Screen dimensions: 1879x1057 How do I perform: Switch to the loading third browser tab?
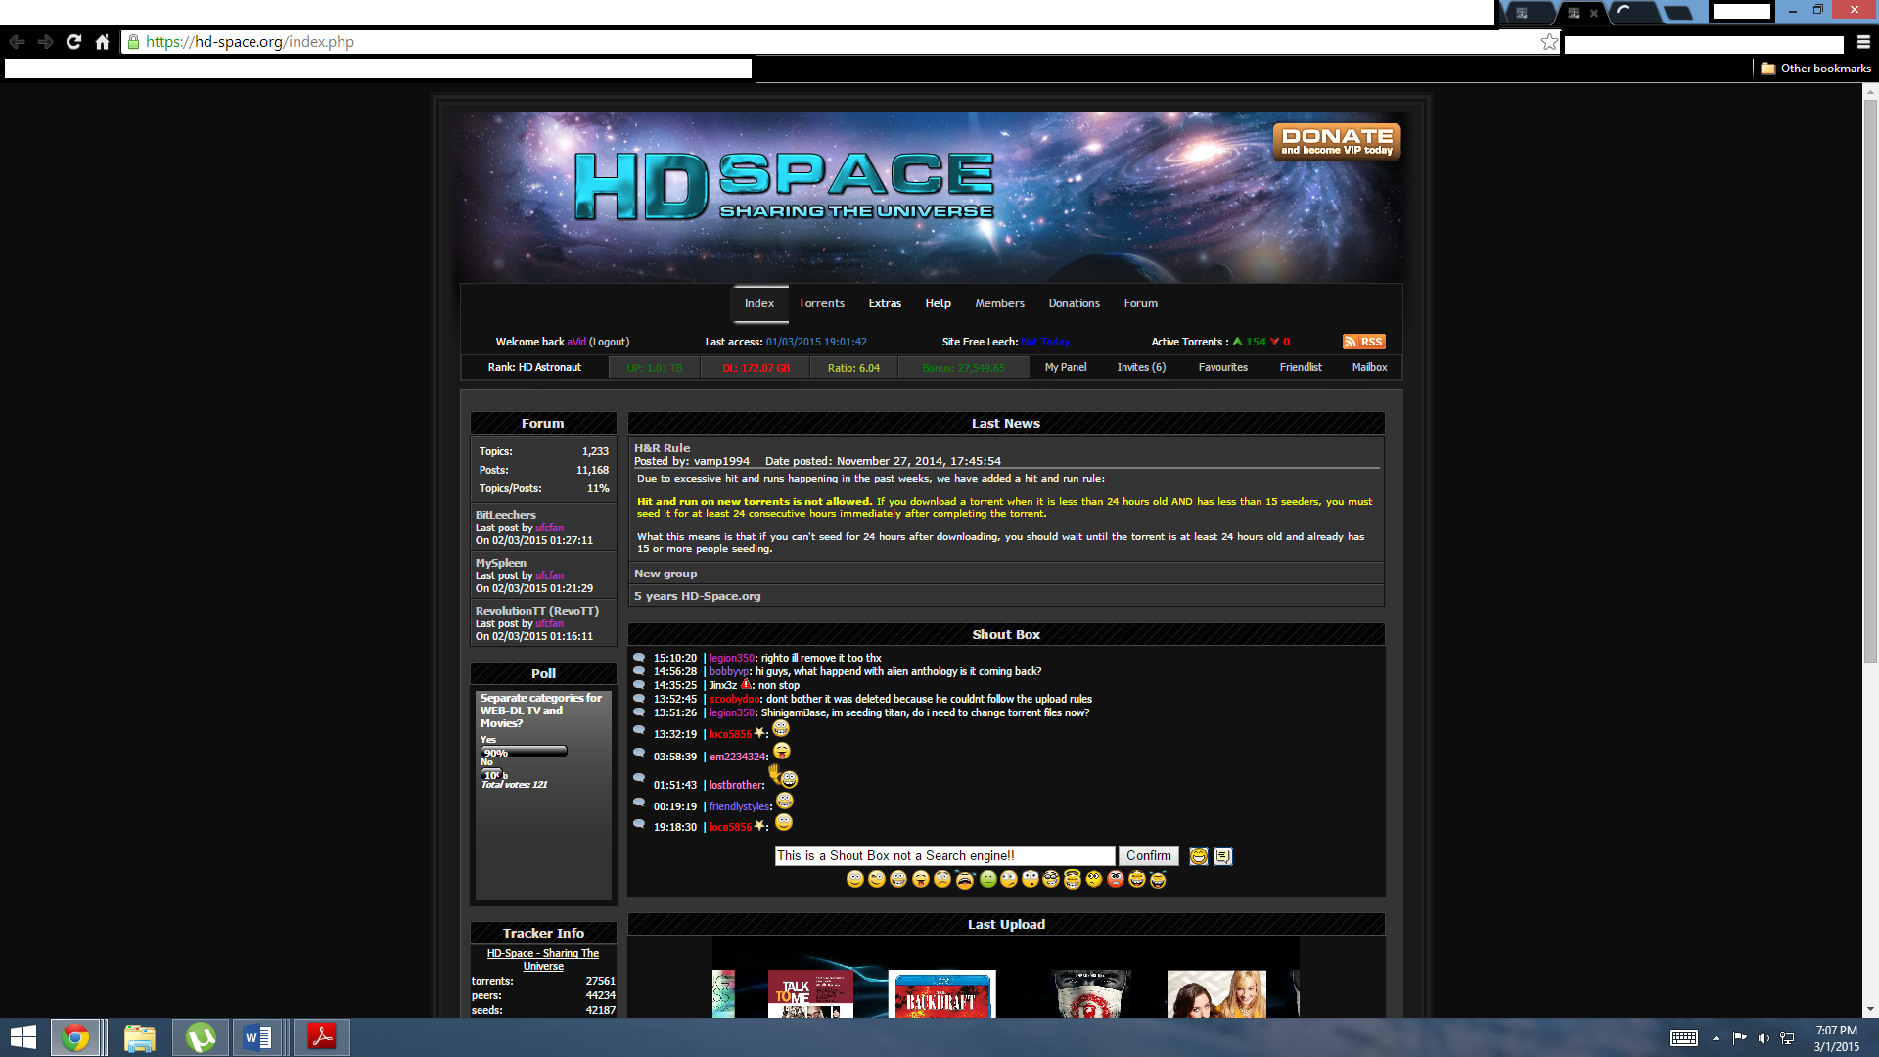(1634, 13)
